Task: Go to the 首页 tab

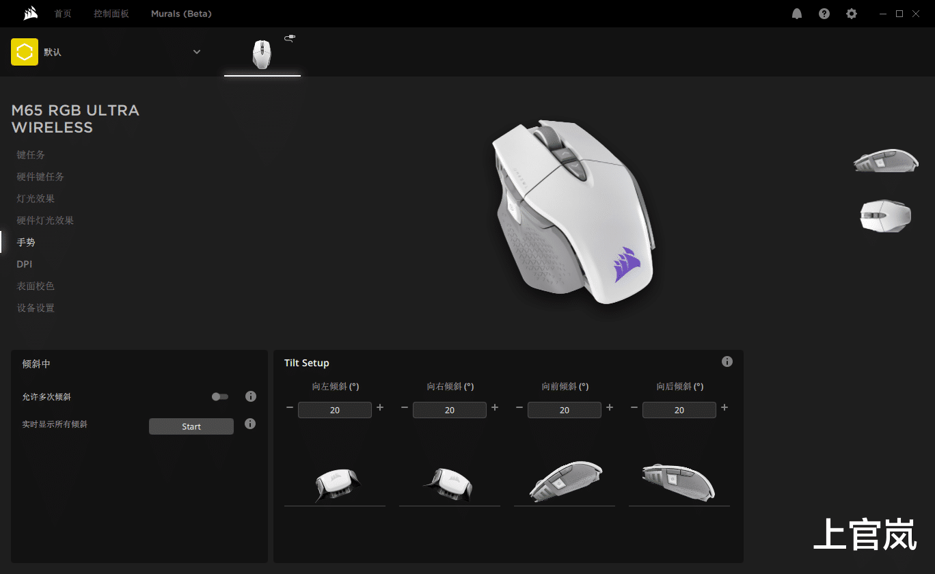Action: [63, 14]
